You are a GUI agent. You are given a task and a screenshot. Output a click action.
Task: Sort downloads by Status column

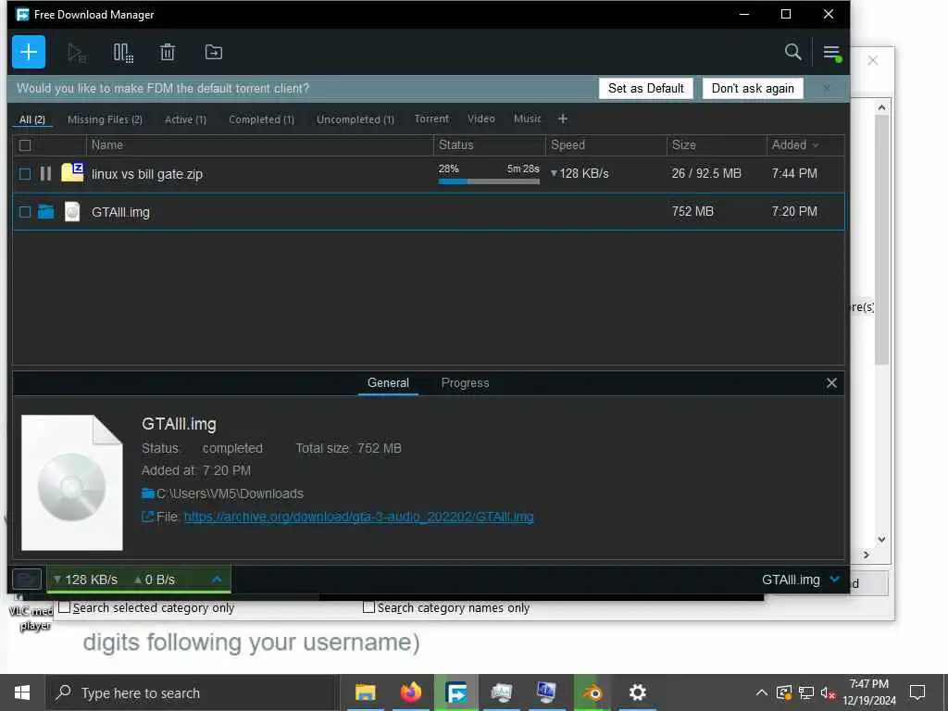(489, 145)
